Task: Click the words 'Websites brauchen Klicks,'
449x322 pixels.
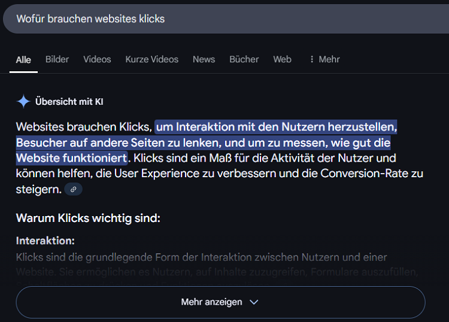Action: pyautogui.click(x=84, y=127)
